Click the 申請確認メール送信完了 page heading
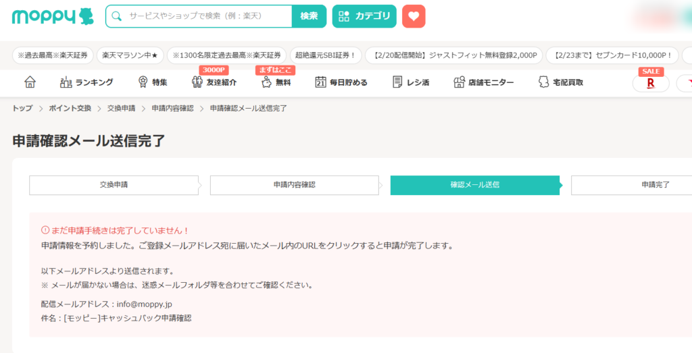Viewport: 692px width, 353px height. click(89, 141)
